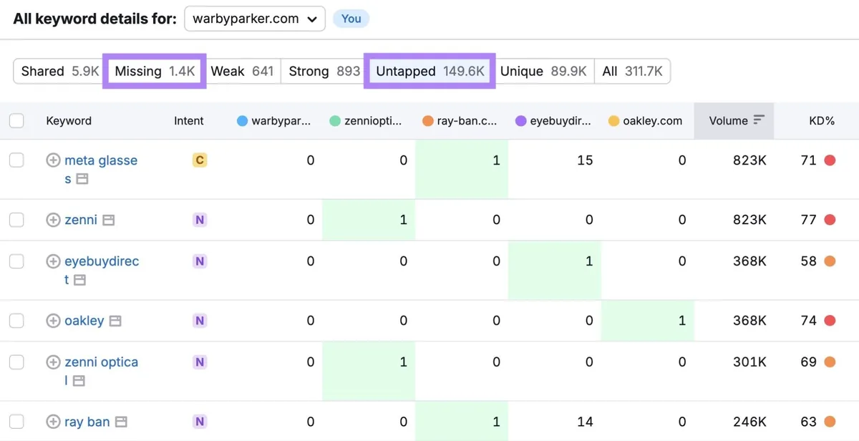Image resolution: width=859 pixels, height=441 pixels.
Task: Expand the ray ban keyword plus icon
Action: 53,422
